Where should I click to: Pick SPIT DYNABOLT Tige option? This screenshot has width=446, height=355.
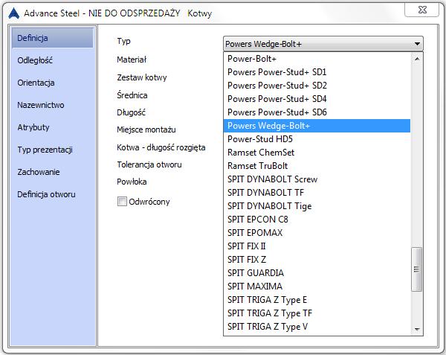pyautogui.click(x=317, y=206)
